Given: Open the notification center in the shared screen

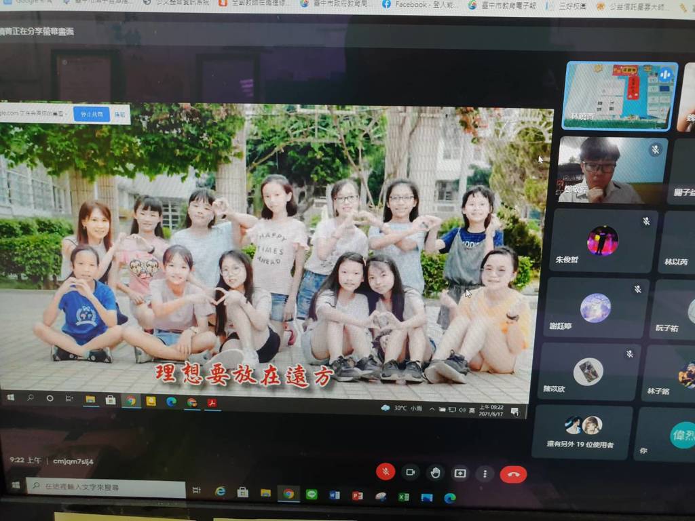Looking at the screenshot, I should [x=514, y=412].
